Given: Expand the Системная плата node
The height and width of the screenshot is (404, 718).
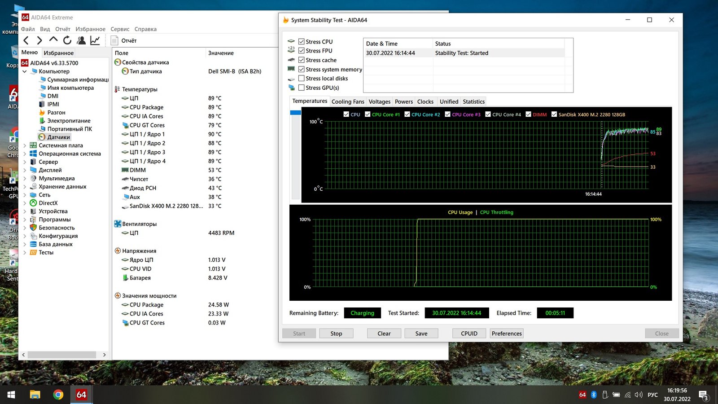Looking at the screenshot, I should point(24,145).
